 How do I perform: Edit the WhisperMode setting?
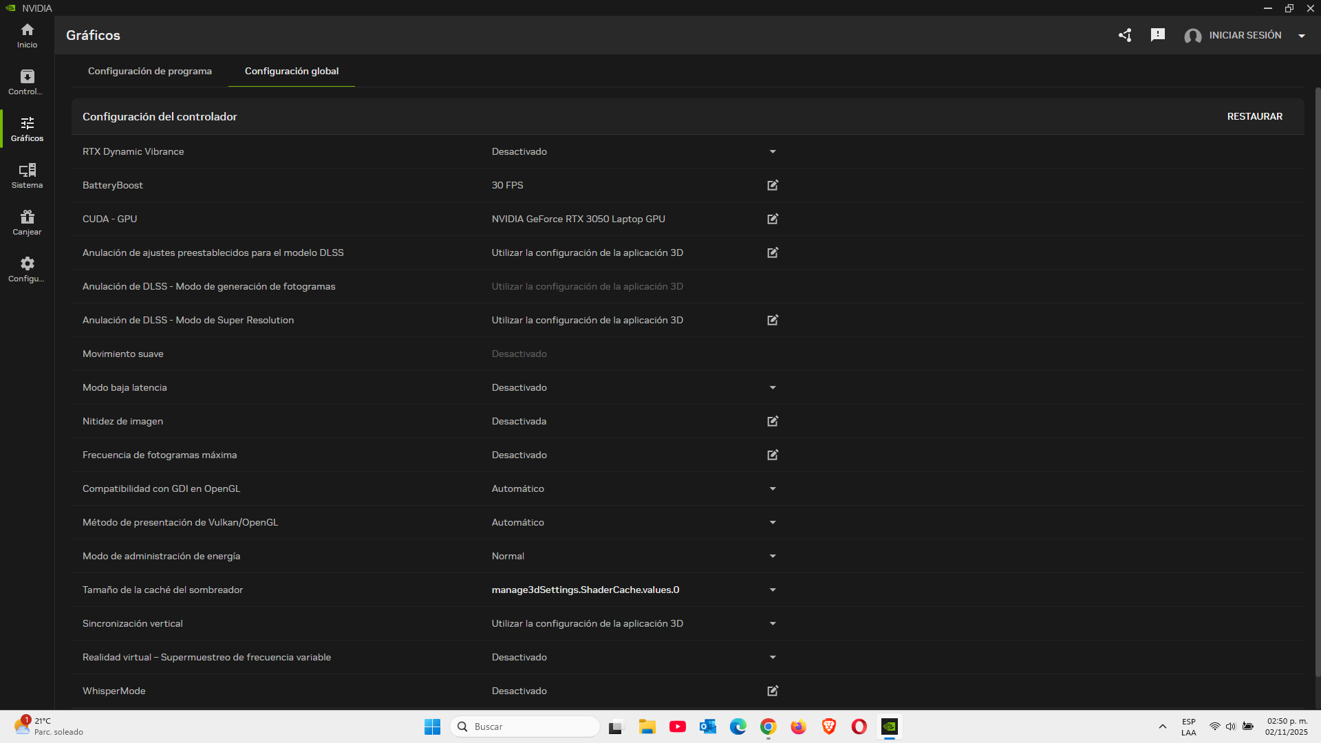click(x=773, y=691)
